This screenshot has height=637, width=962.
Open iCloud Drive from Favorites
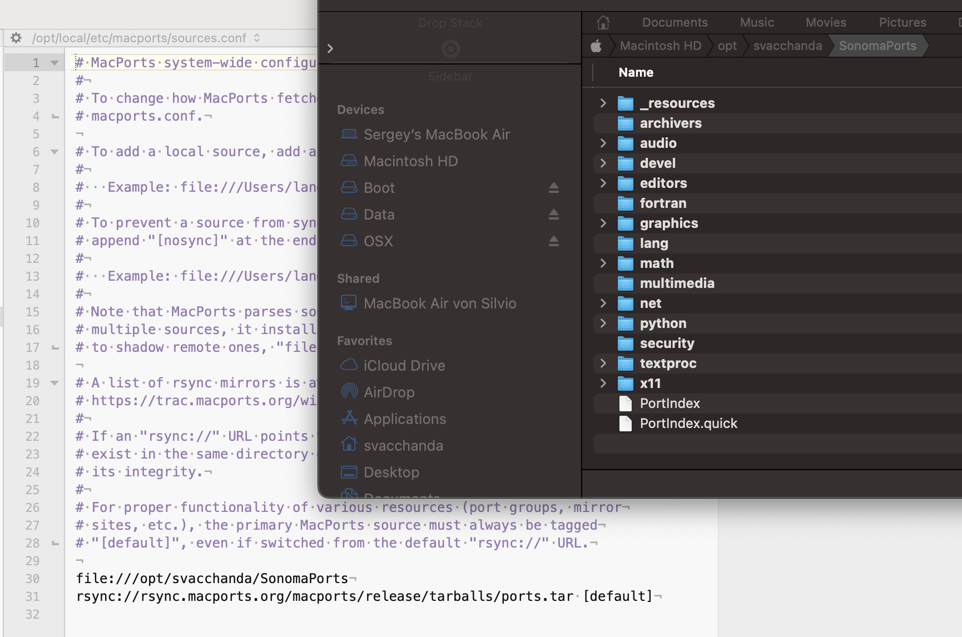click(x=393, y=366)
